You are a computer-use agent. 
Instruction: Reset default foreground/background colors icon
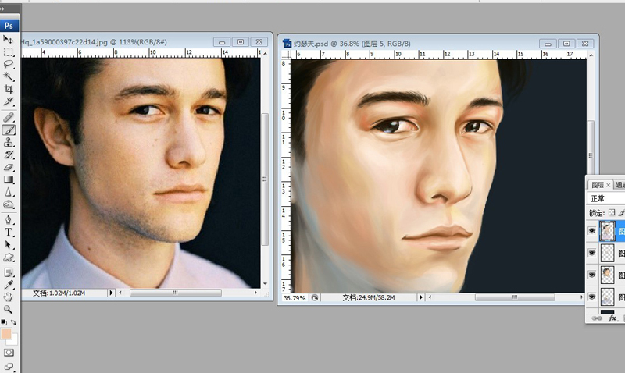pyautogui.click(x=4, y=321)
